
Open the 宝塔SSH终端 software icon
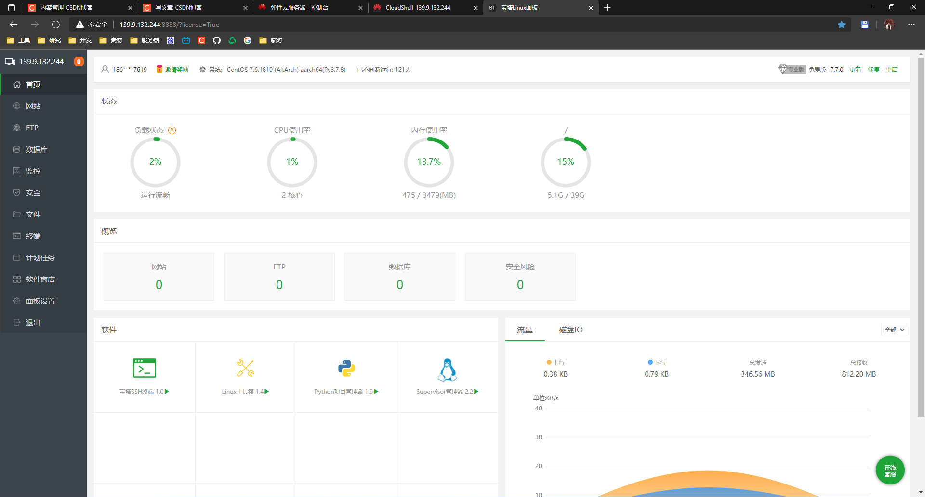coord(145,368)
